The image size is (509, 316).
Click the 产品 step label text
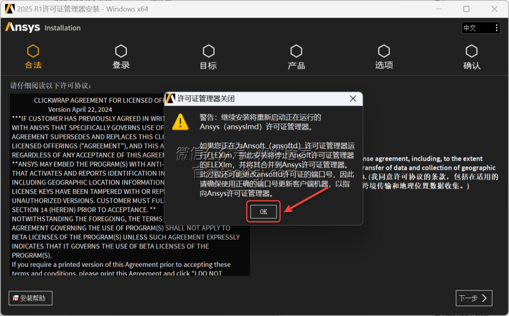(296, 66)
